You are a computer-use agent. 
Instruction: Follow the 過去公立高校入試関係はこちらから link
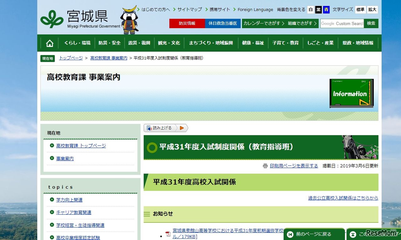(x=343, y=198)
